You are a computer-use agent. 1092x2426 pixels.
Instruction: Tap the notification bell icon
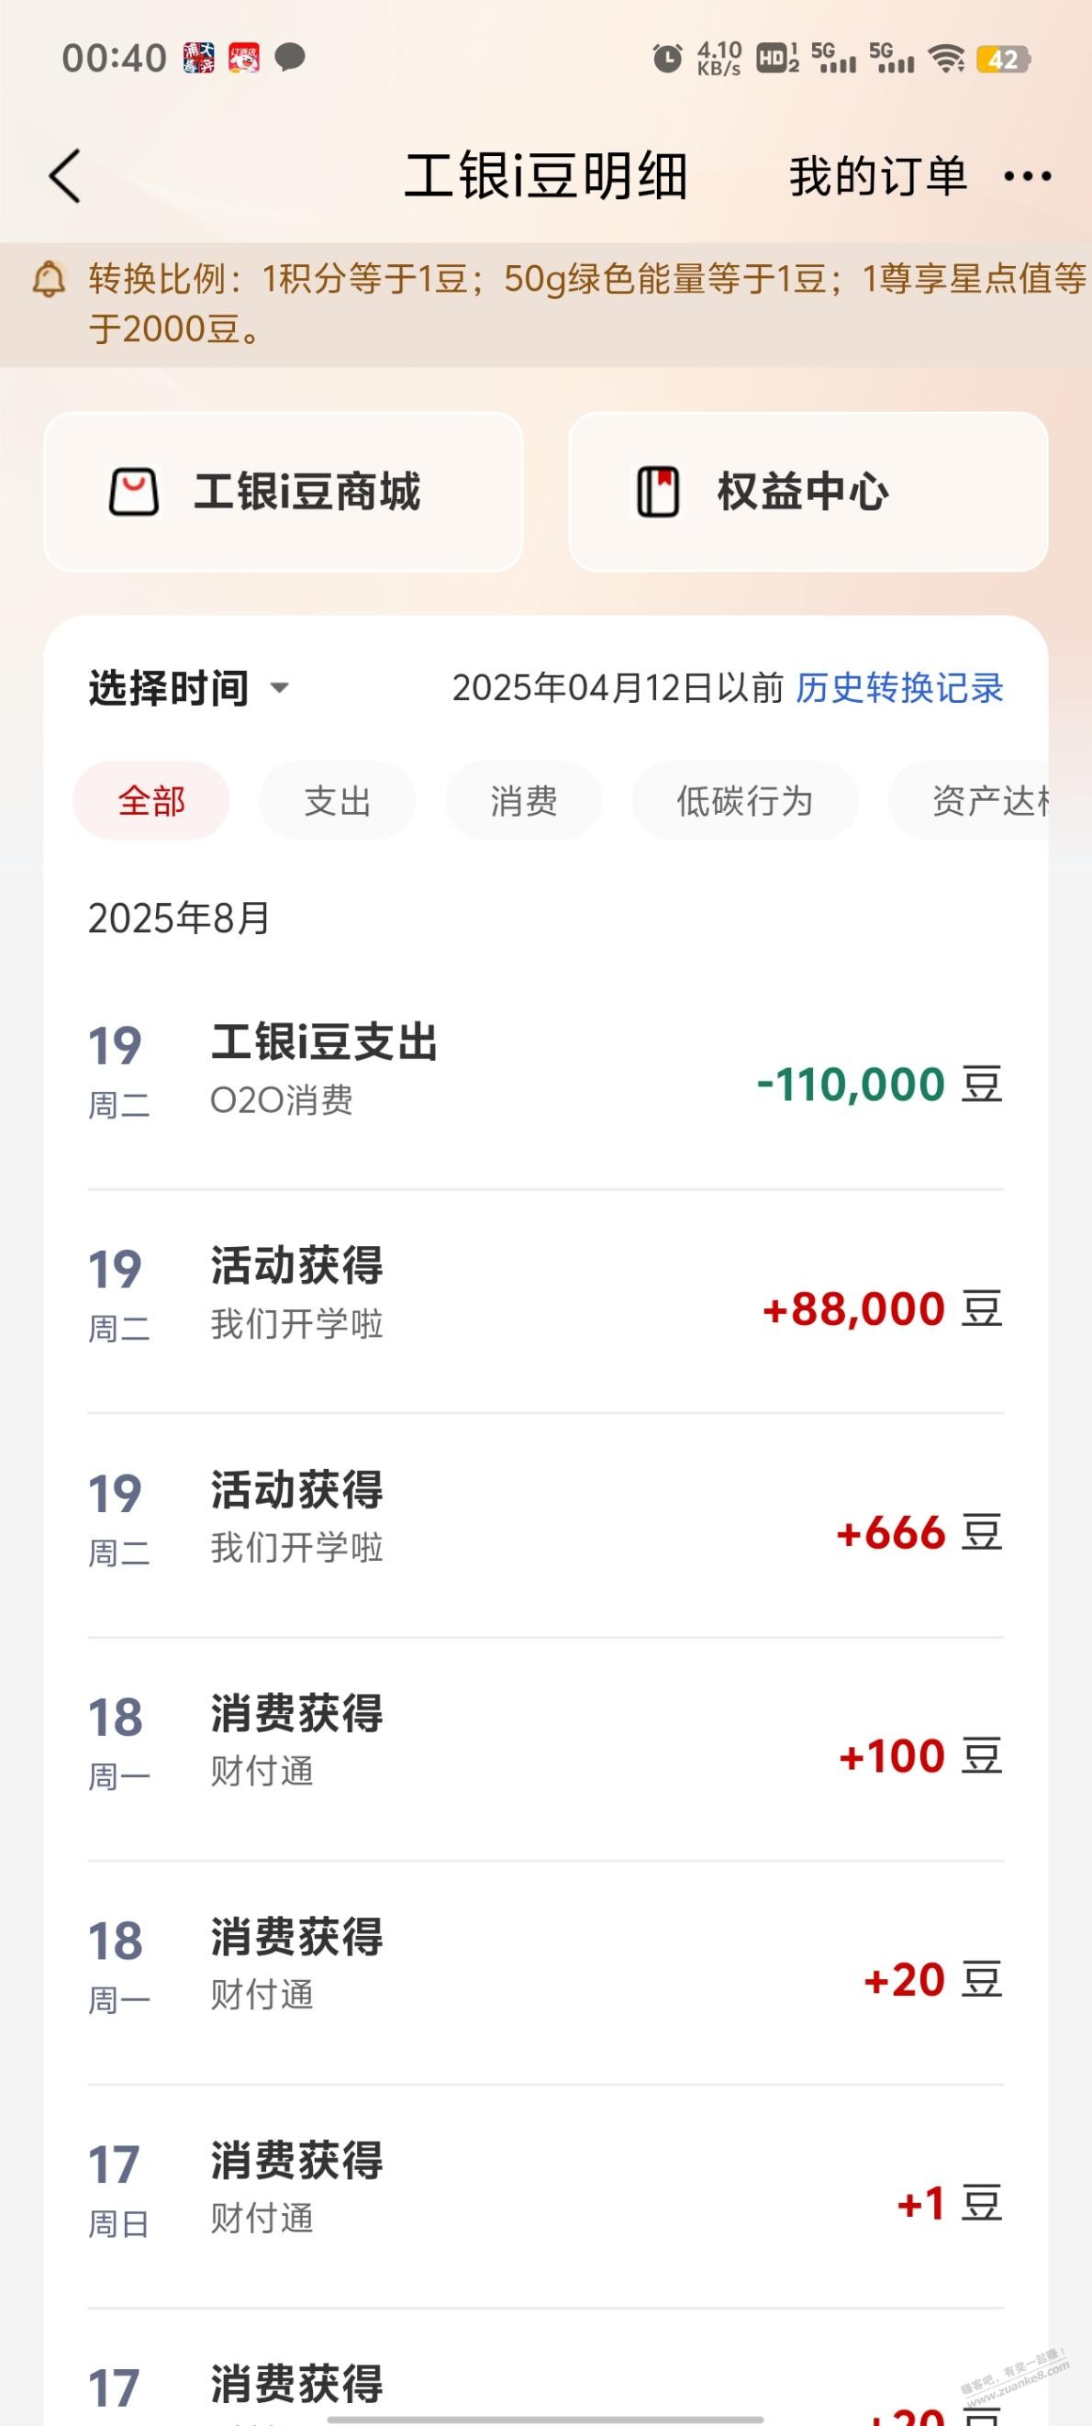click(49, 280)
